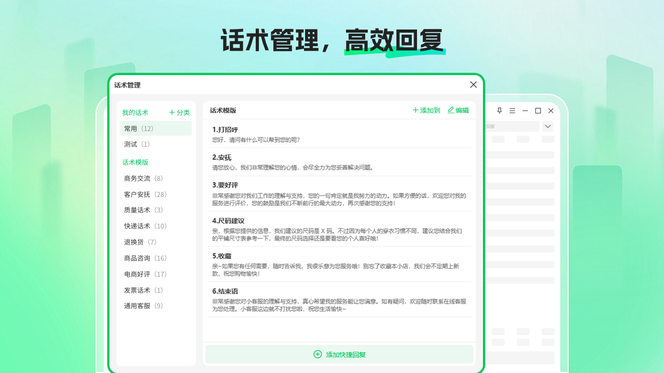
Task: Click the 添加快捷回复 button
Action: click(339, 354)
